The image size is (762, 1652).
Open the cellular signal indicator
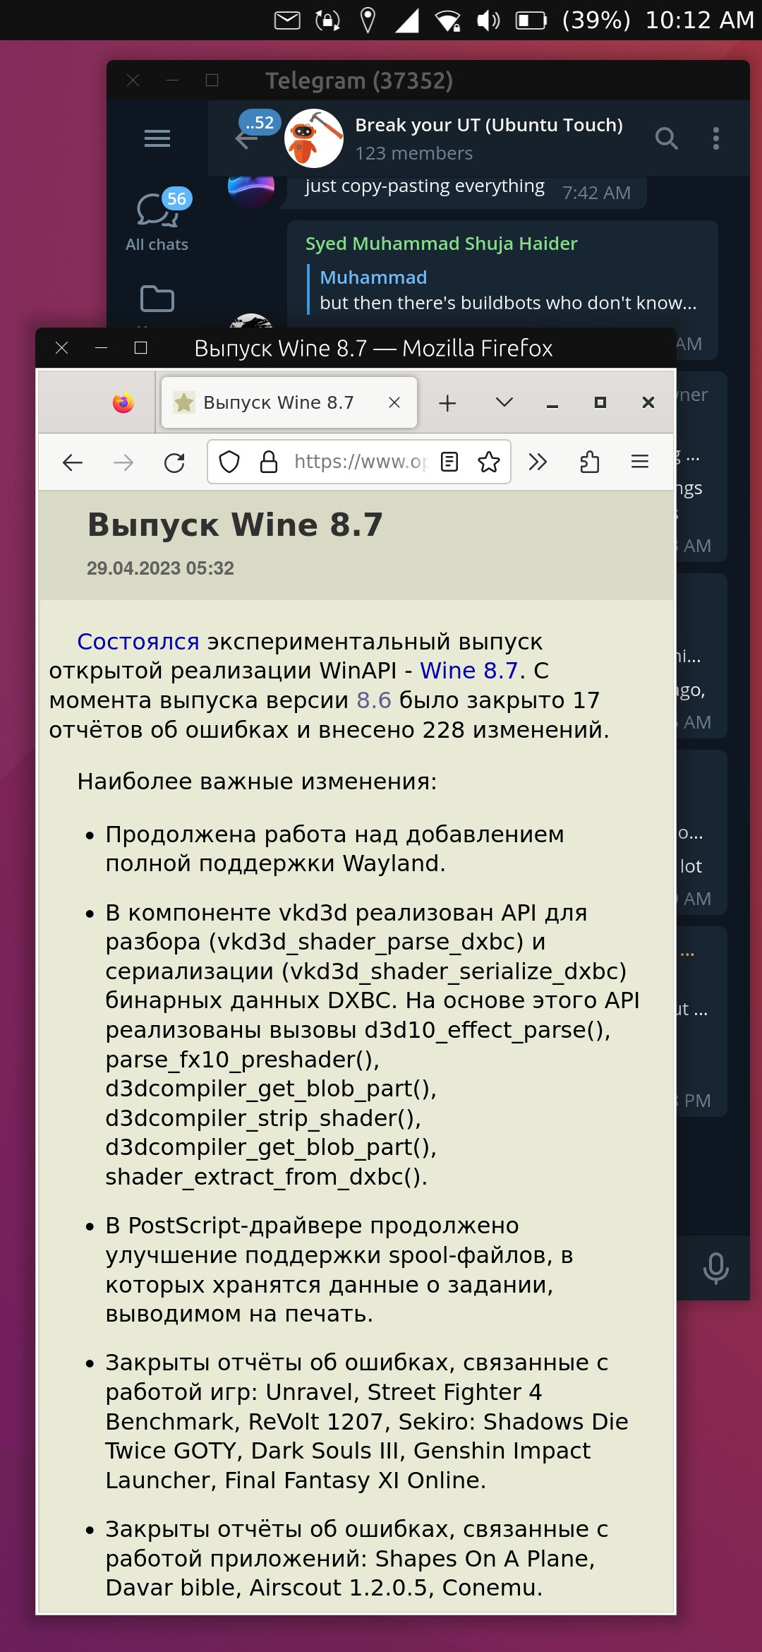click(407, 20)
